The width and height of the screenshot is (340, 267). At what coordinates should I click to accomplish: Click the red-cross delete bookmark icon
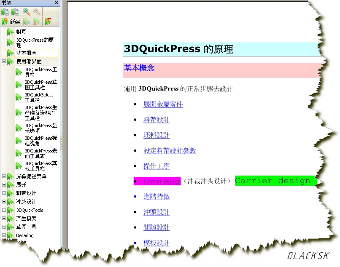37,21
